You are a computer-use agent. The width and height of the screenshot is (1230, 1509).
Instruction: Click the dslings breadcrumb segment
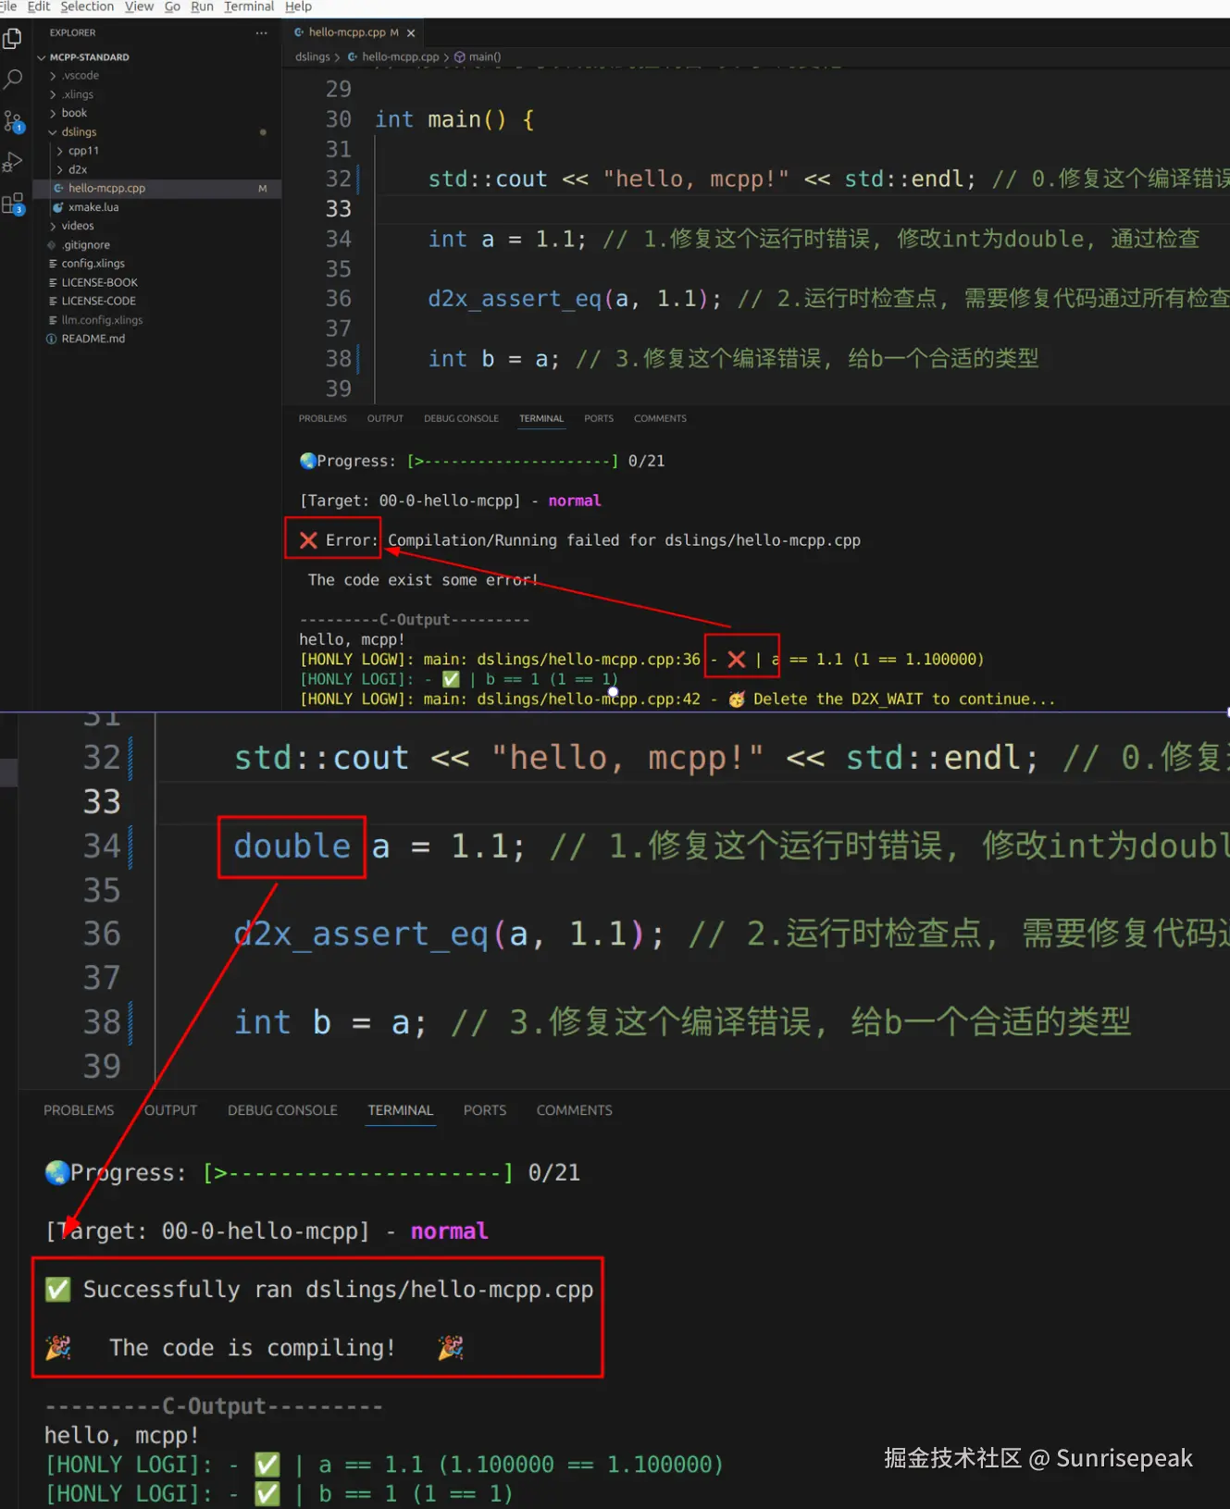tap(312, 57)
